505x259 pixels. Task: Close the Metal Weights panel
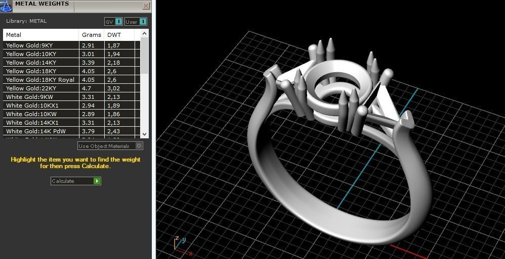(x=146, y=6)
